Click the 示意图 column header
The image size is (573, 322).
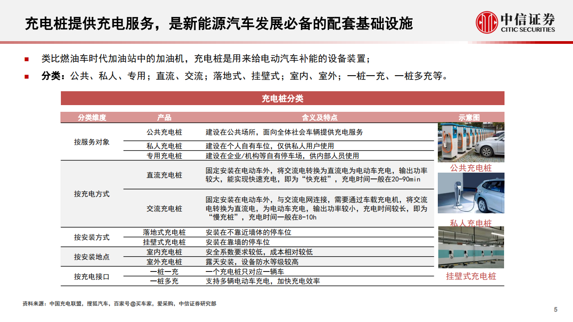pyautogui.click(x=469, y=117)
